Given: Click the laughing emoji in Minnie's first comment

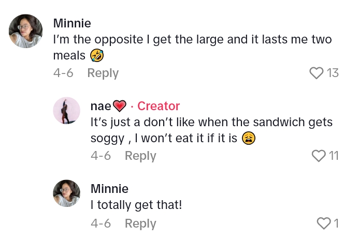Looking at the screenshot, I should pyautogui.click(x=97, y=55).
